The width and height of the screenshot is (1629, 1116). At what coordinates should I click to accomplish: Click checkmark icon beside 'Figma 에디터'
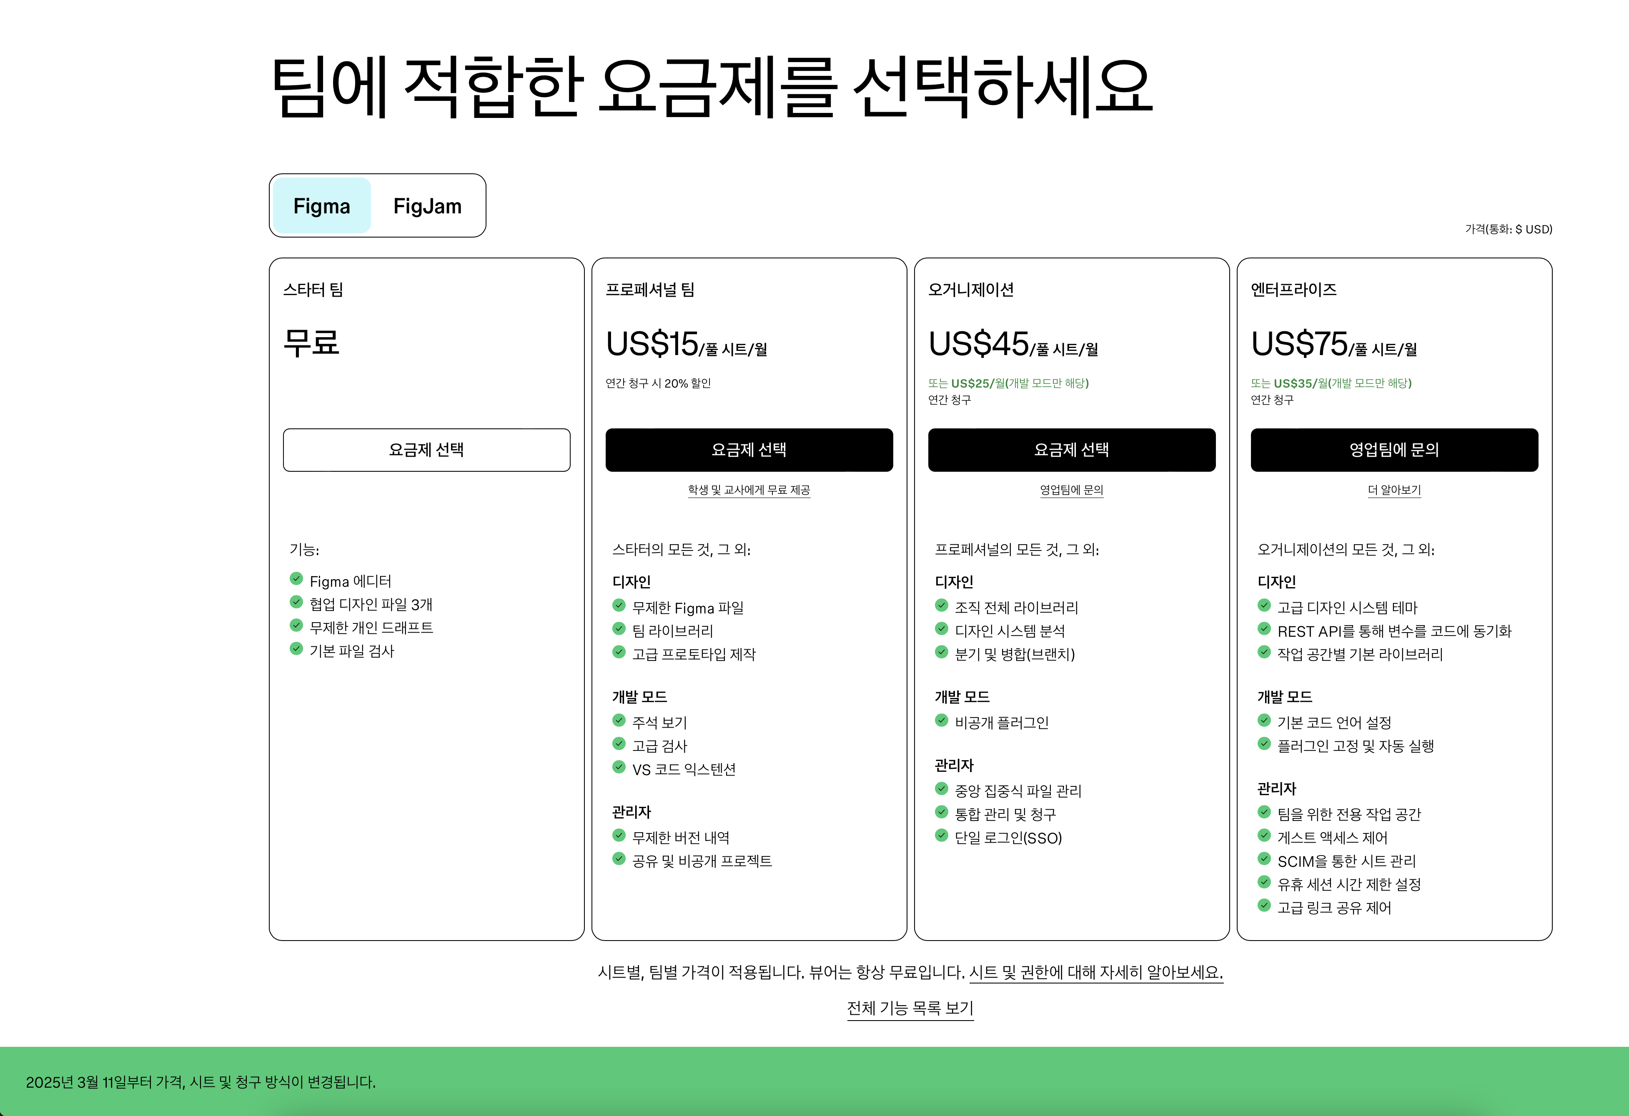click(296, 579)
